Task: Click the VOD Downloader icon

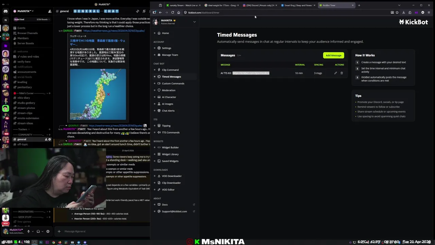Action: pyautogui.click(x=159, y=176)
